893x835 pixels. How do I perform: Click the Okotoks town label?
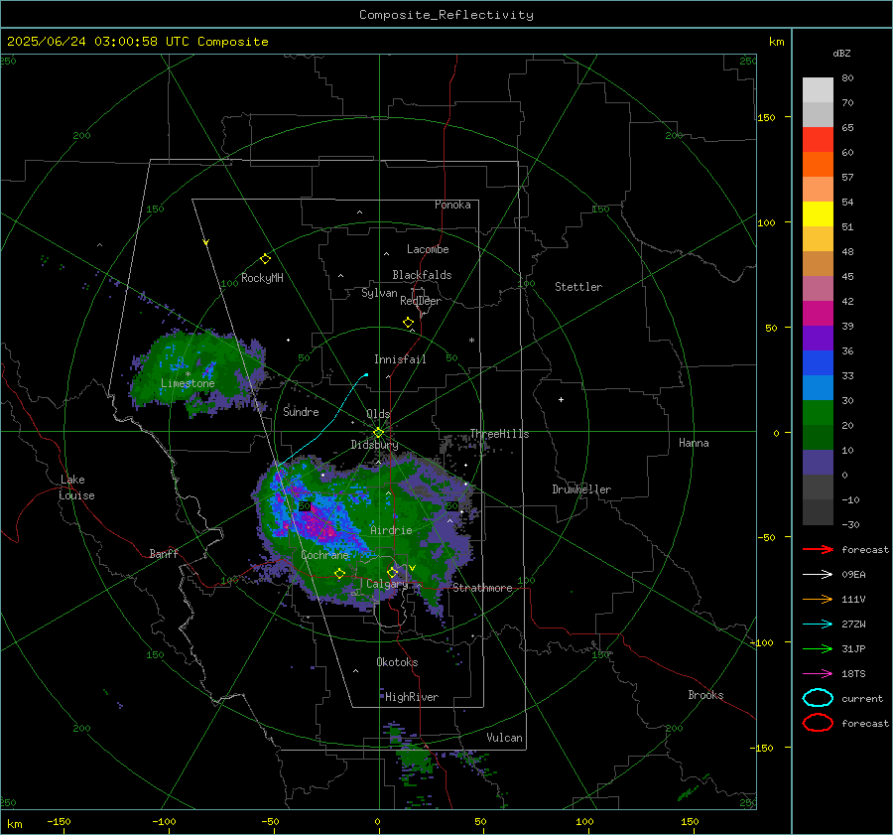[397, 662]
